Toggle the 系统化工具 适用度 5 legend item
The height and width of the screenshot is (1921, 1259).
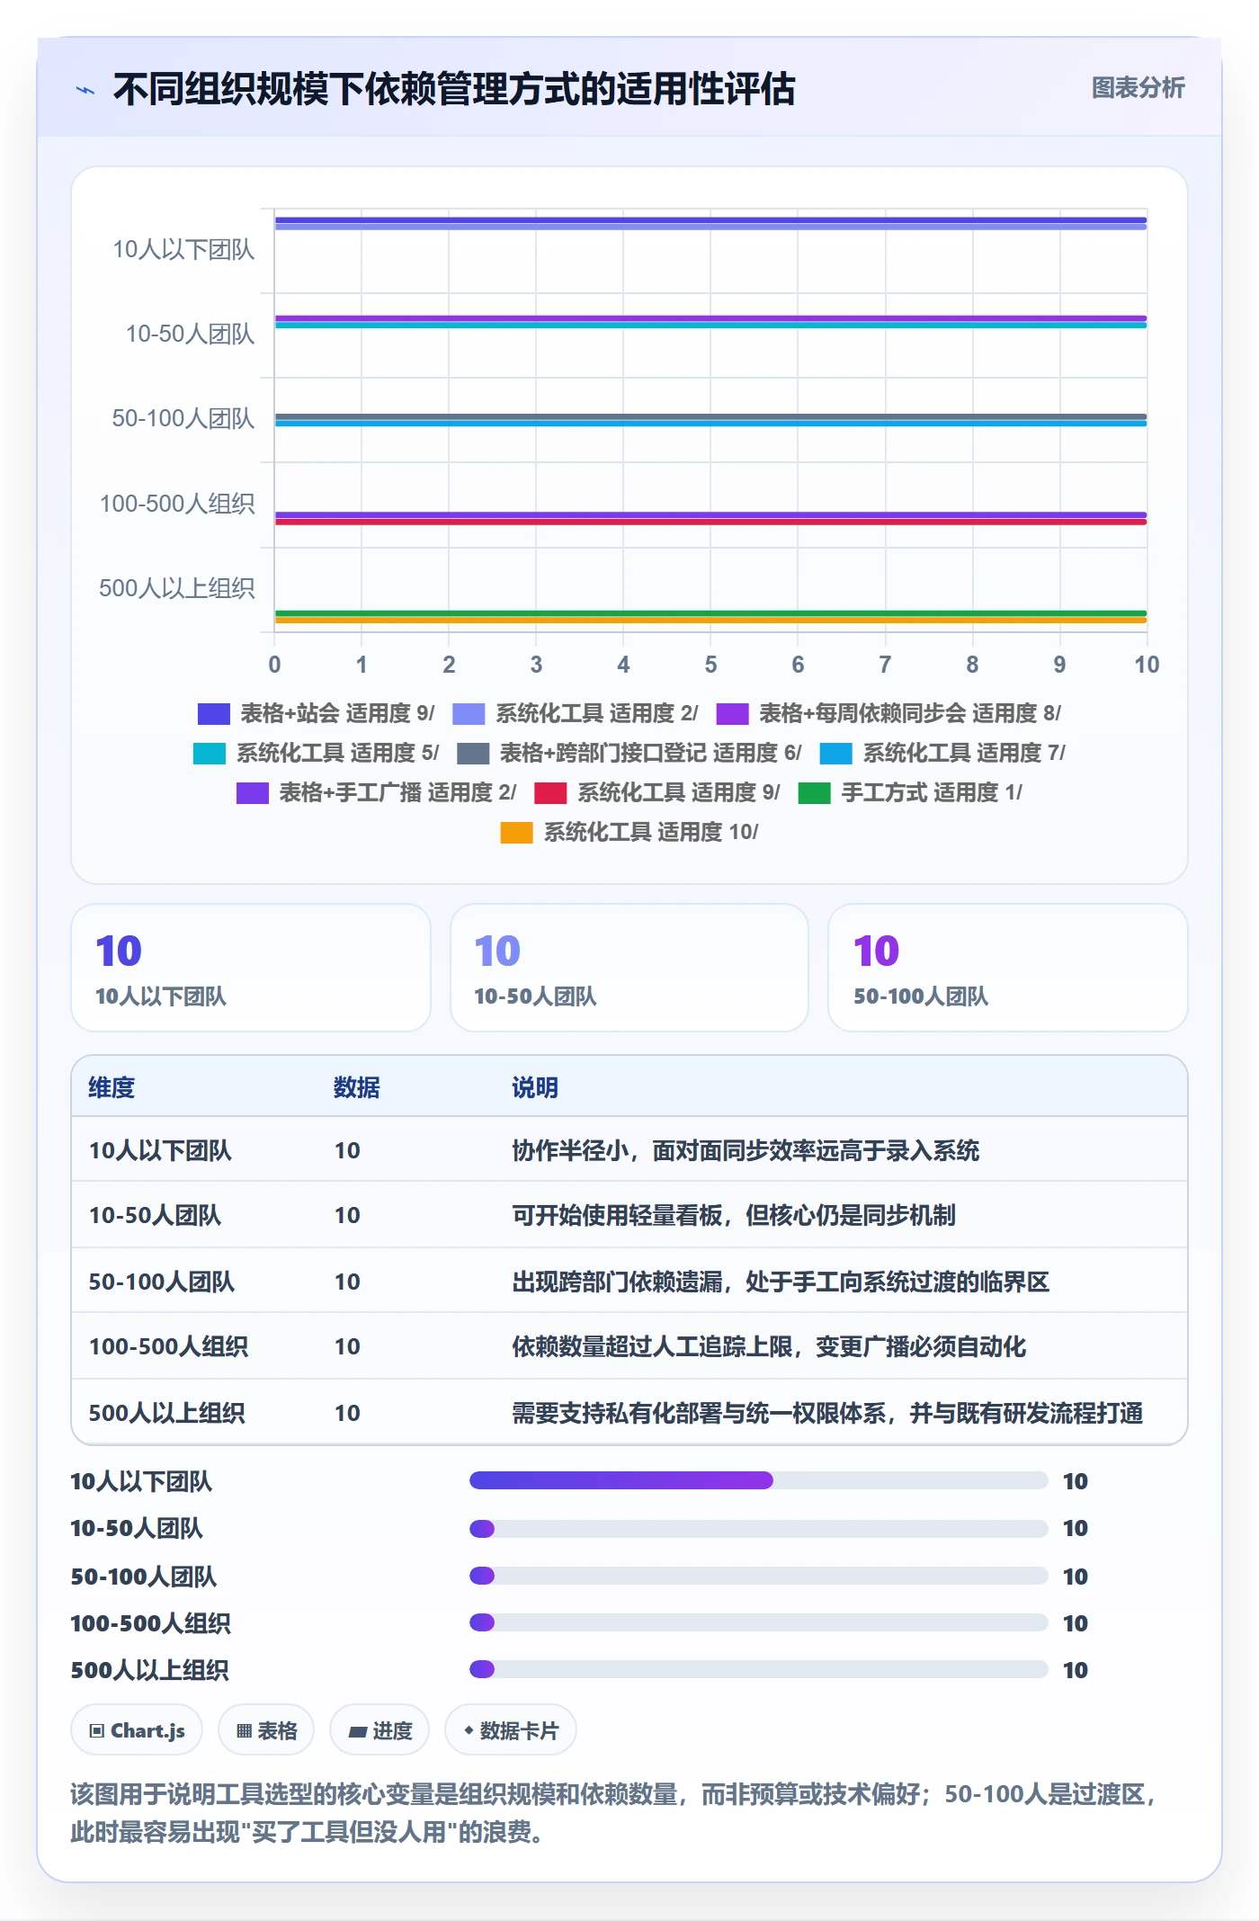click(x=317, y=754)
